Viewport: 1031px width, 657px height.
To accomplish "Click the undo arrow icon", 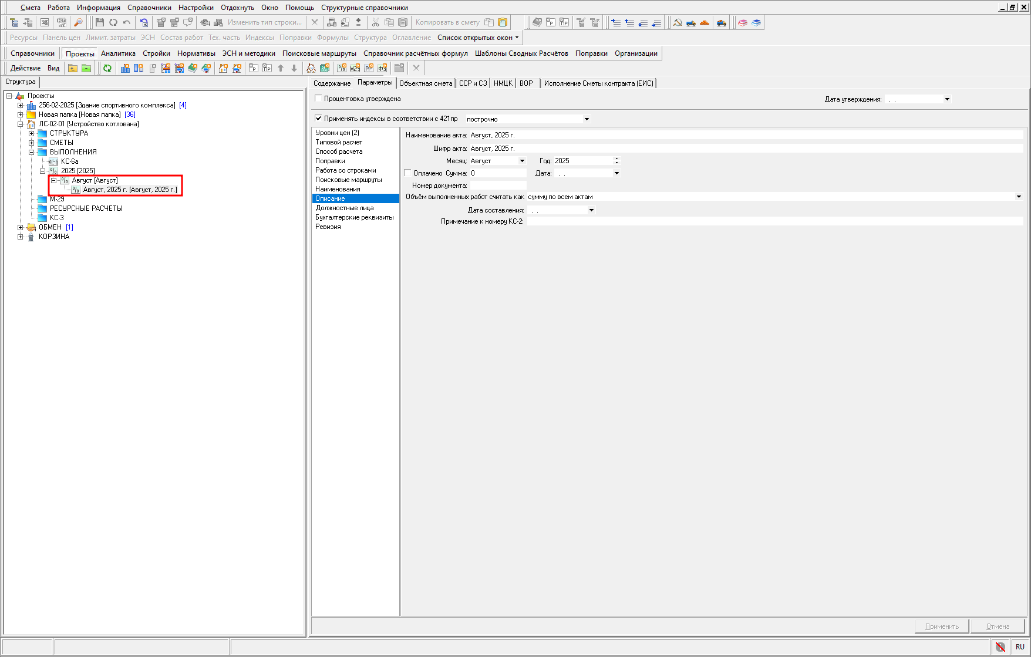I will tap(126, 22).
